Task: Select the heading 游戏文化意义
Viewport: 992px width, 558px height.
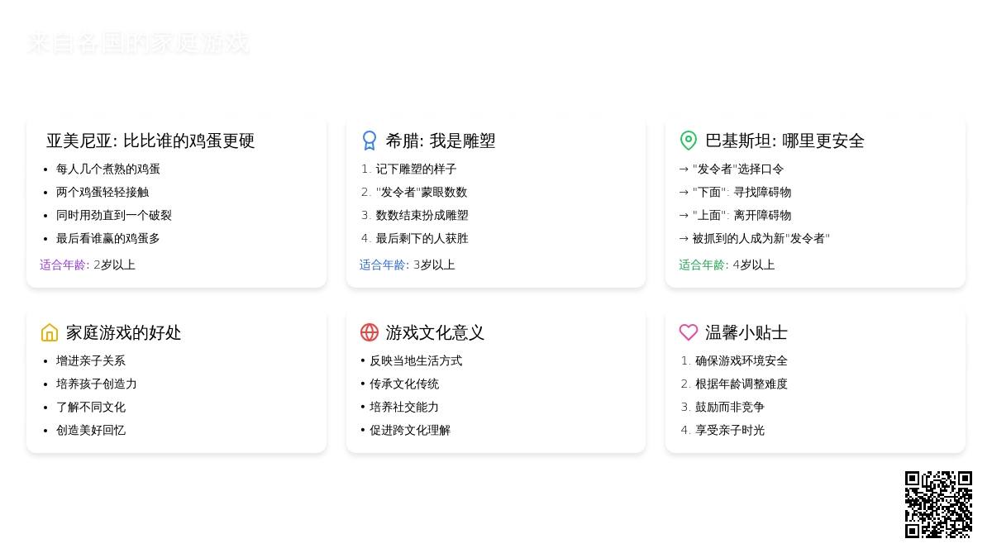Action: (x=435, y=332)
